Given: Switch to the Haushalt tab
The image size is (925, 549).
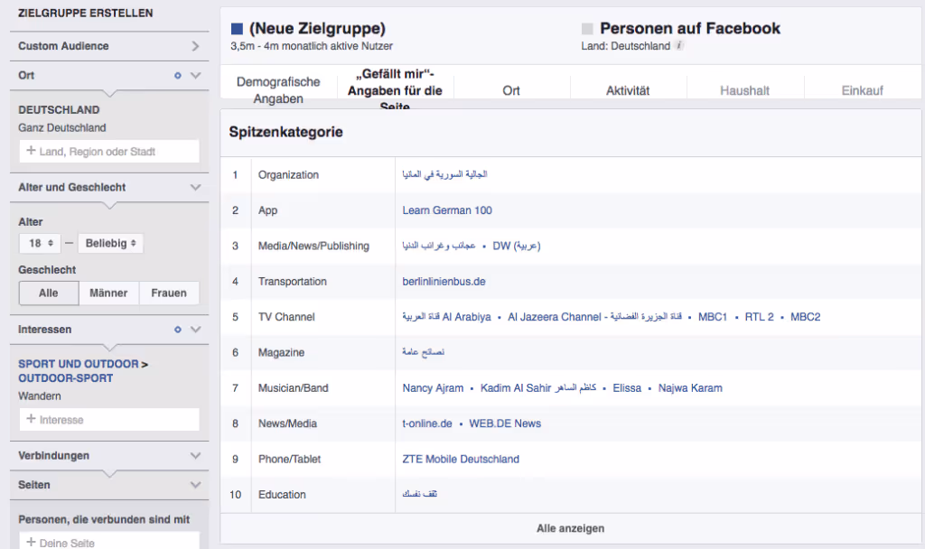Looking at the screenshot, I should coord(744,90).
